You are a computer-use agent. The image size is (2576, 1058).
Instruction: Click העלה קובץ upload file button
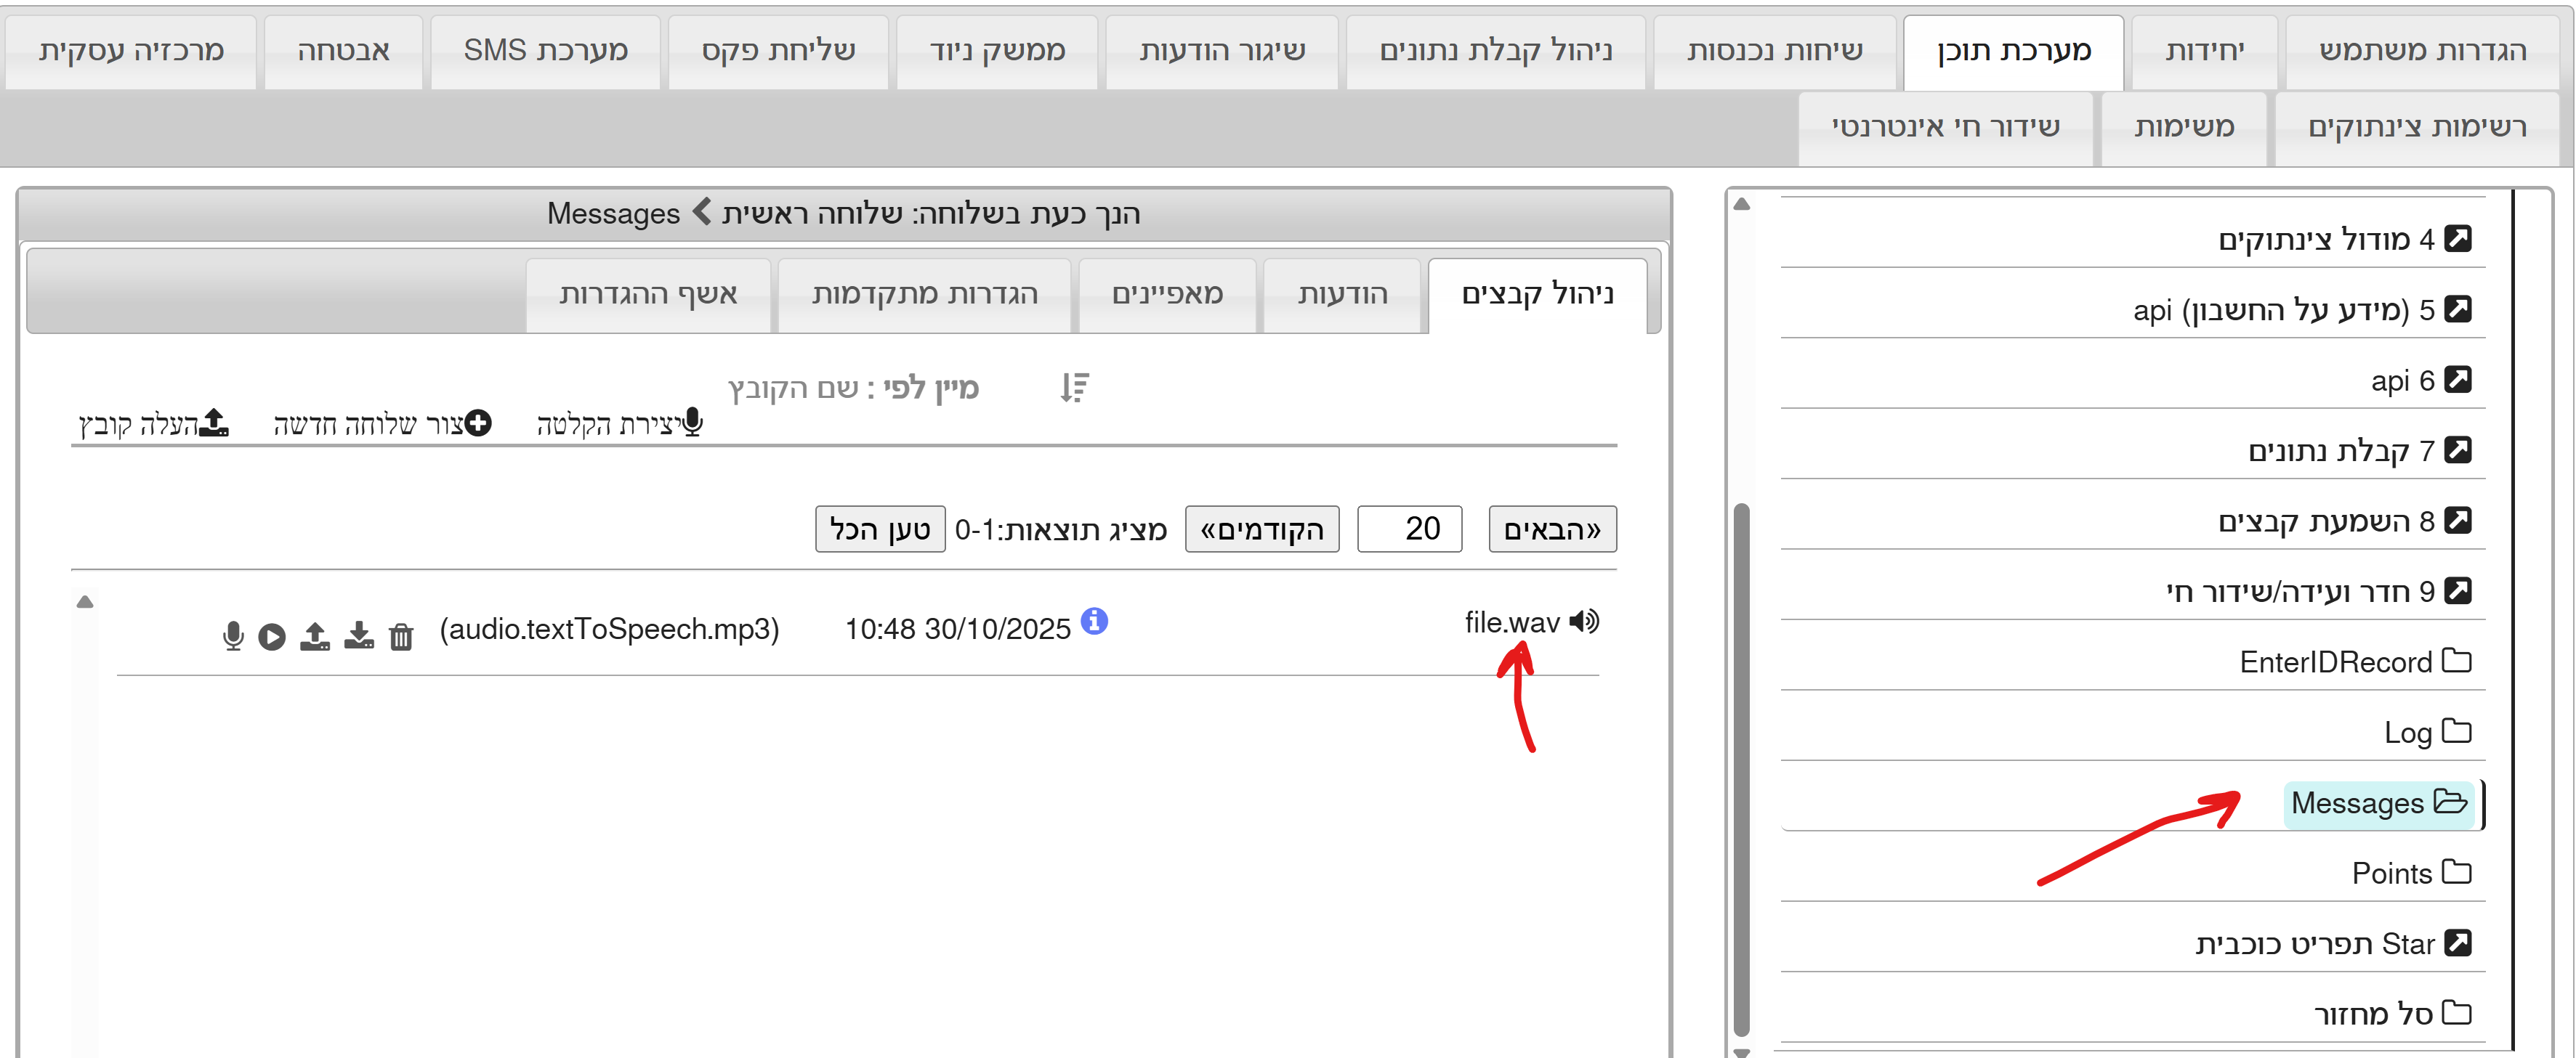click(153, 423)
